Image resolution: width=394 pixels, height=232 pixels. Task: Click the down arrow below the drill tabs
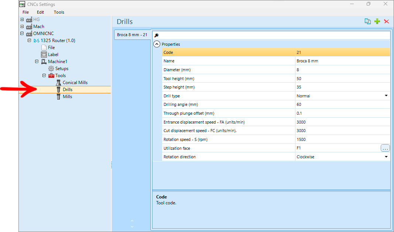click(132, 227)
